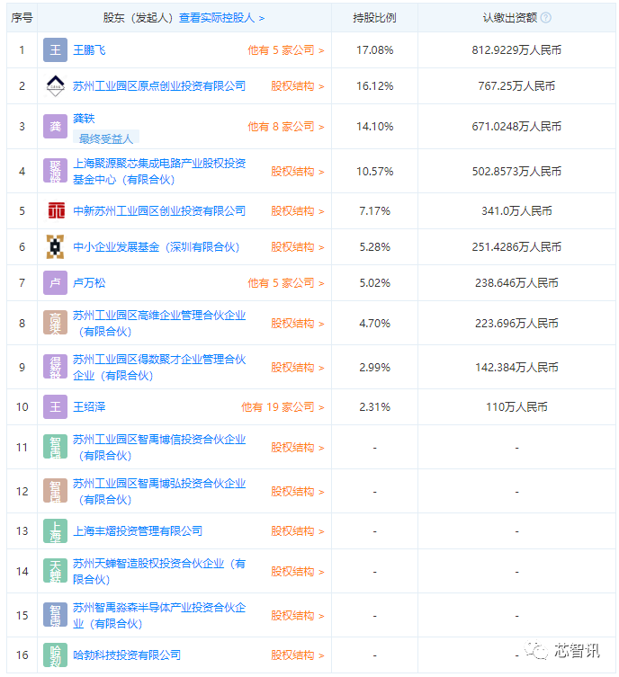
Task: Open shareholder 王鹏飞 profile link
Action: 89,50
